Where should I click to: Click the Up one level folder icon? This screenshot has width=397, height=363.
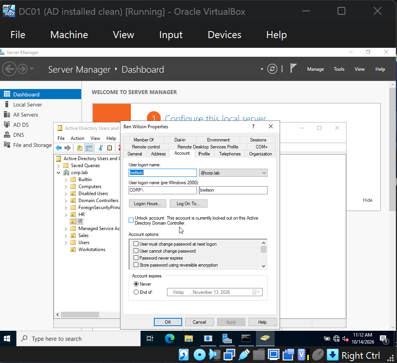(80, 148)
